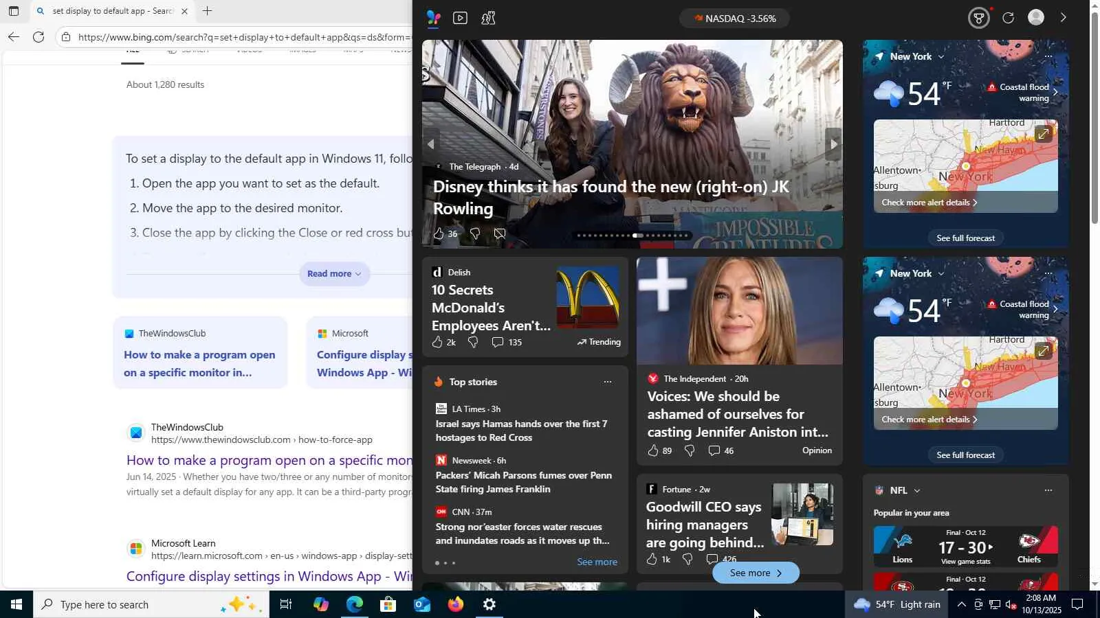Viewport: 1100px width, 618px height.
Task: Open See full forecast on first weather card
Action: [965, 238]
